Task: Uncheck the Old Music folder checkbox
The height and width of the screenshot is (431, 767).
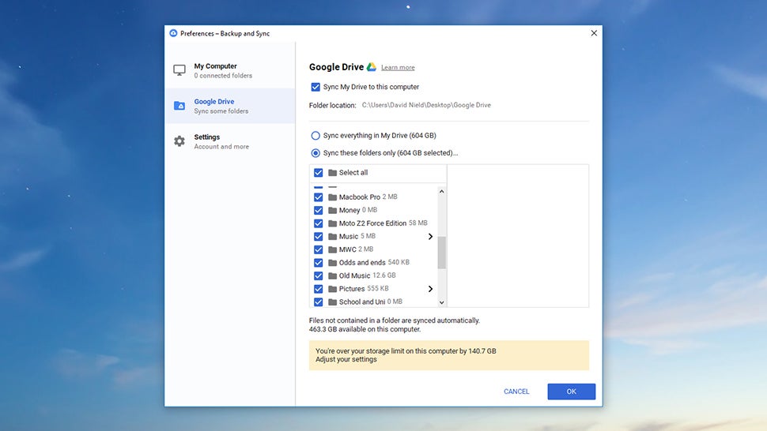Action: 319,275
